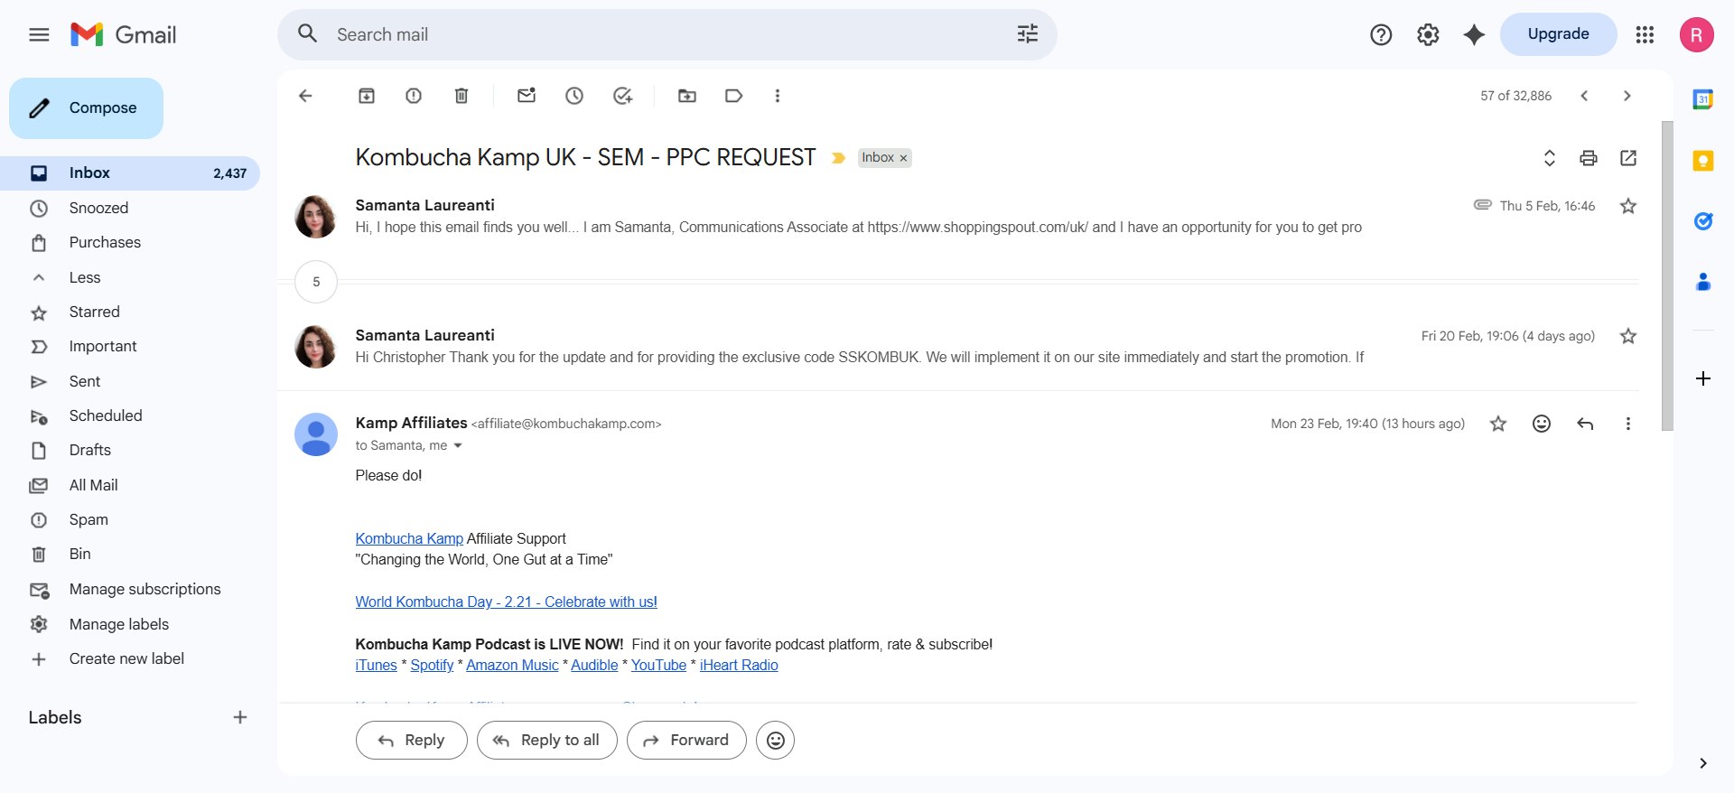This screenshot has width=1734, height=793.
Task: Click the Reply to all button
Action: click(x=546, y=740)
